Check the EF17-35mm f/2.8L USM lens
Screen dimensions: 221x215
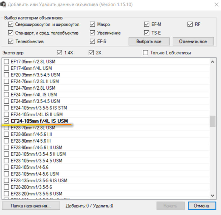[x=6, y=61]
